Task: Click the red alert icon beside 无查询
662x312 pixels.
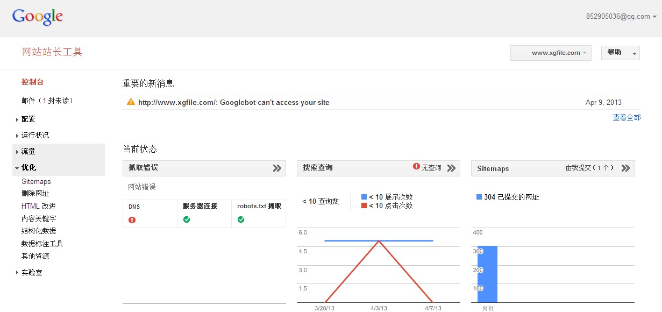Action: [416, 167]
